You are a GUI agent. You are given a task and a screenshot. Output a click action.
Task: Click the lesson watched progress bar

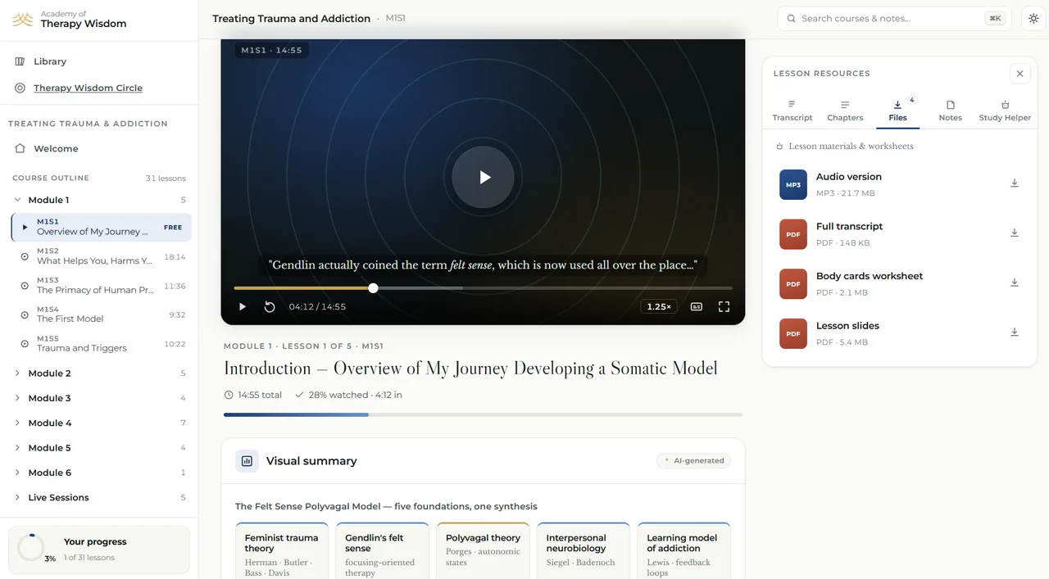pyautogui.click(x=483, y=415)
